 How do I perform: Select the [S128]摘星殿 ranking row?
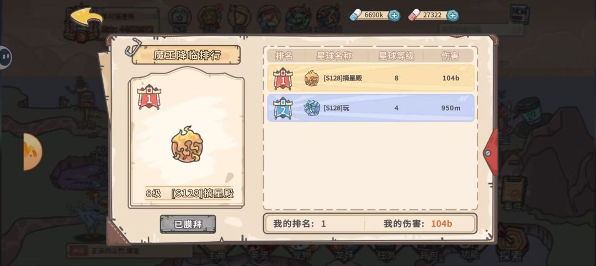[371, 78]
